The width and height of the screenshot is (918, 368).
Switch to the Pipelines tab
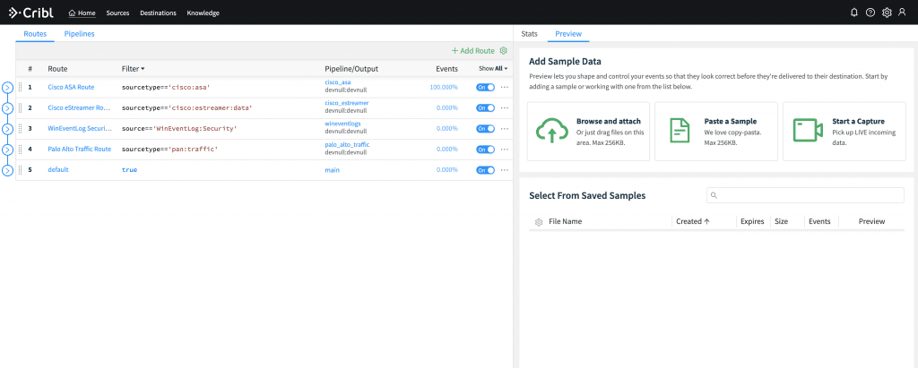pos(79,34)
